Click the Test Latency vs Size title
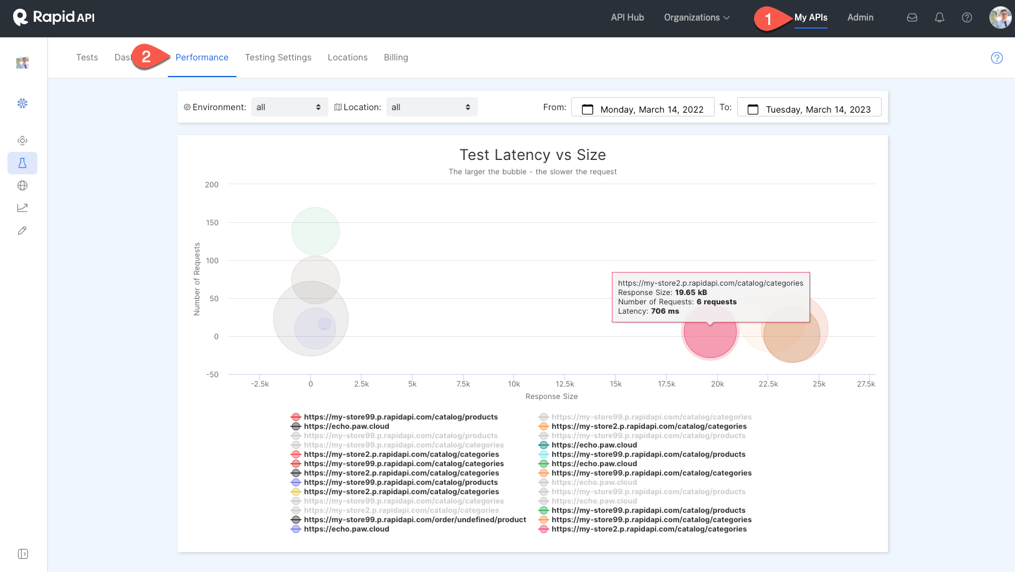The height and width of the screenshot is (572, 1015). point(533,155)
